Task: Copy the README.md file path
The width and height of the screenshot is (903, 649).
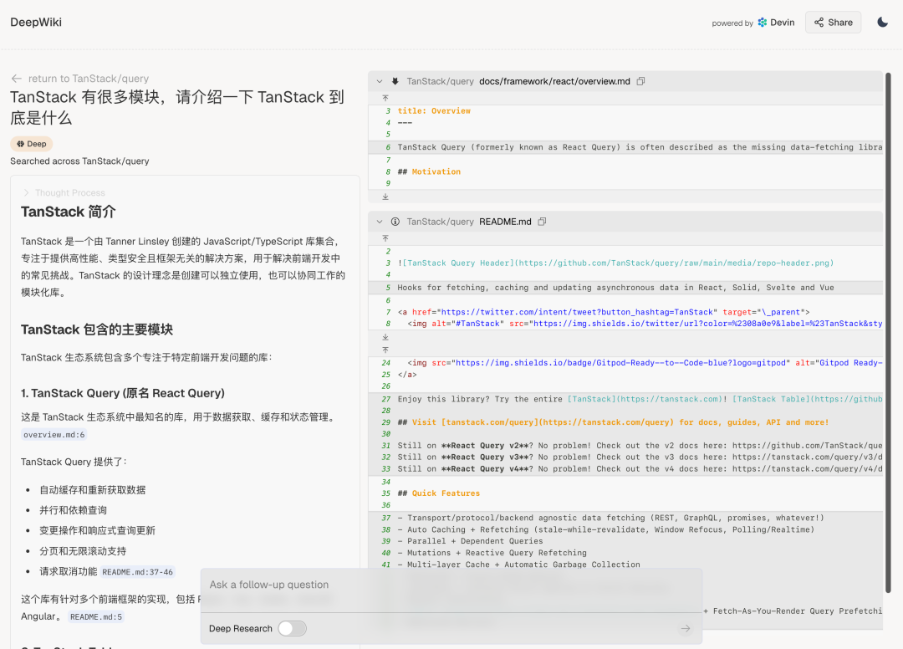Action: tap(542, 222)
